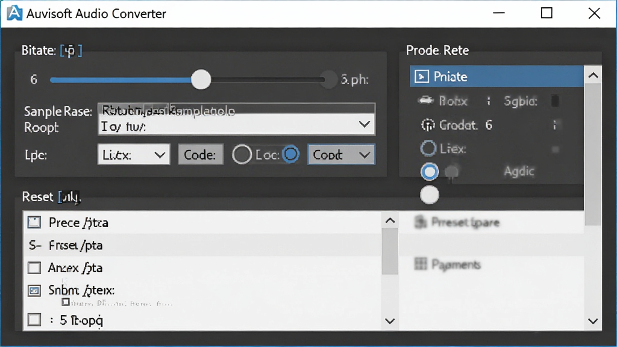Select the Liex radio option

pyautogui.click(x=428, y=148)
